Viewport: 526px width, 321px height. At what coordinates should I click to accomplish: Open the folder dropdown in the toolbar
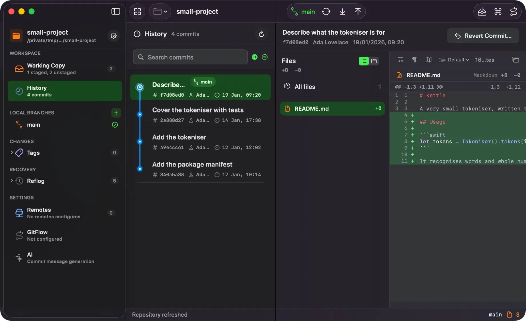coord(160,11)
